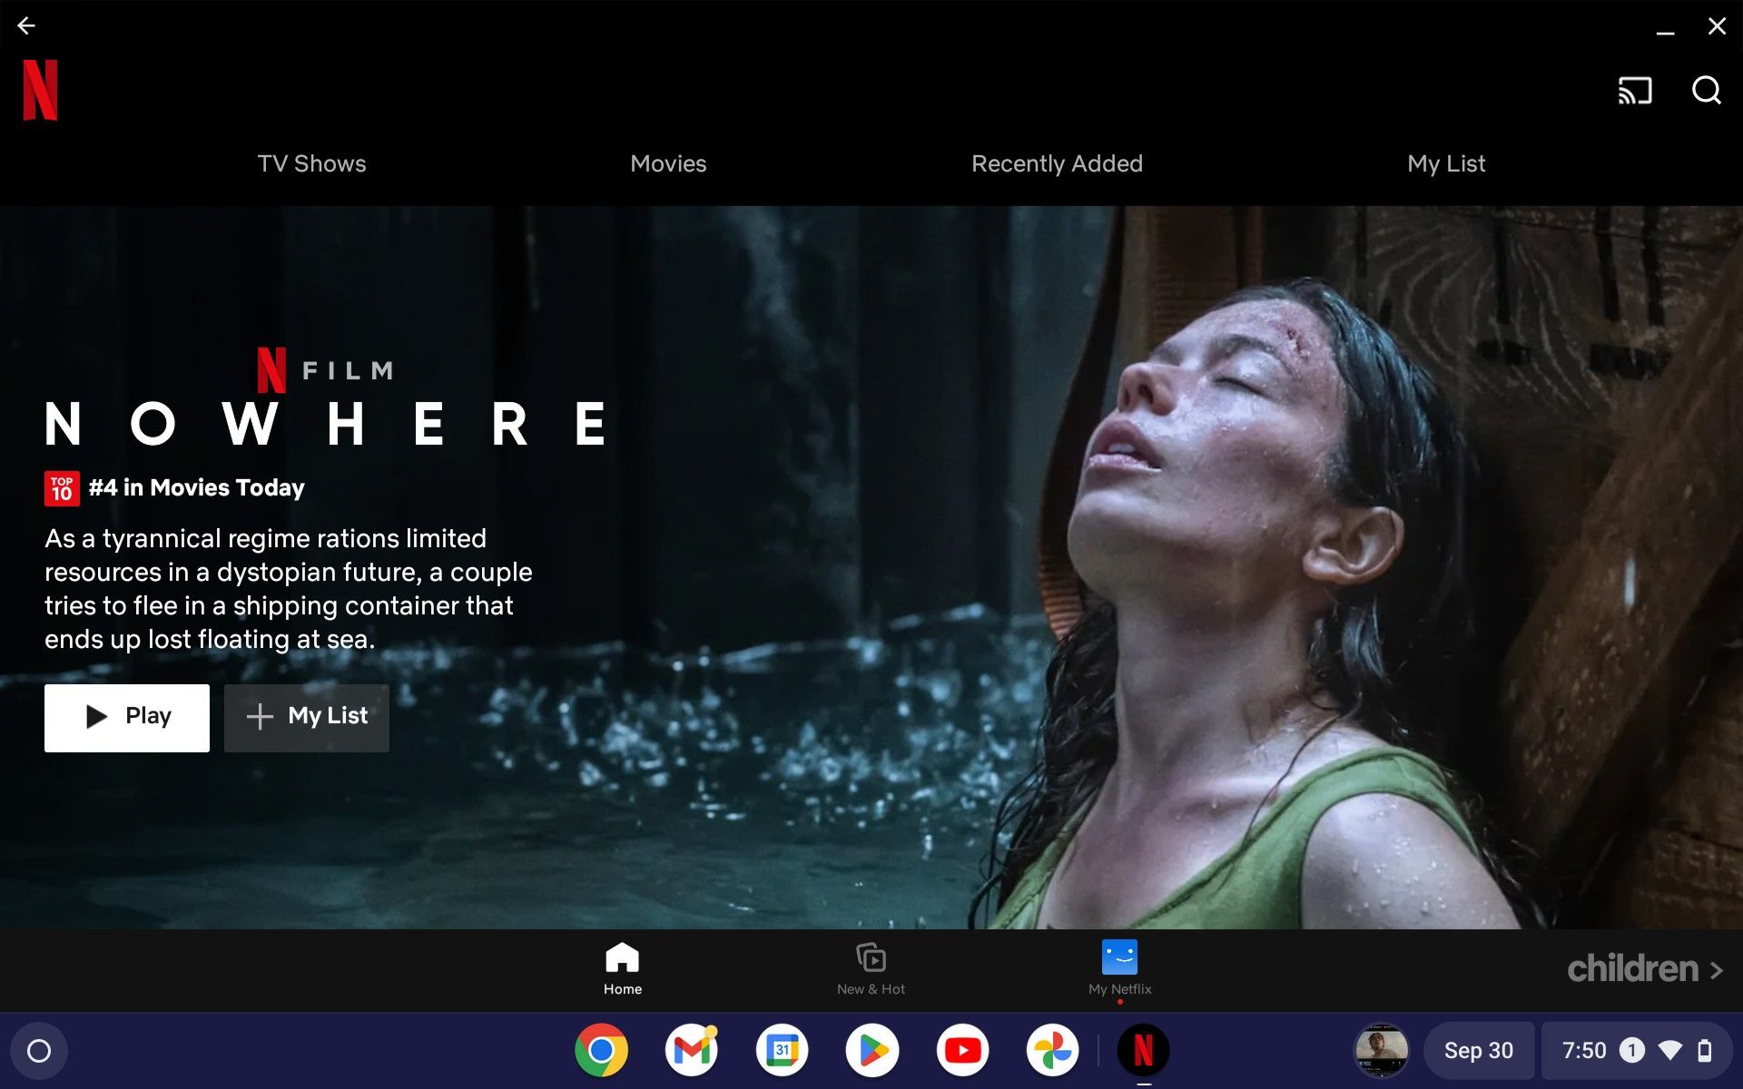Open the My List category at top right
The width and height of the screenshot is (1743, 1089).
pos(1445,163)
